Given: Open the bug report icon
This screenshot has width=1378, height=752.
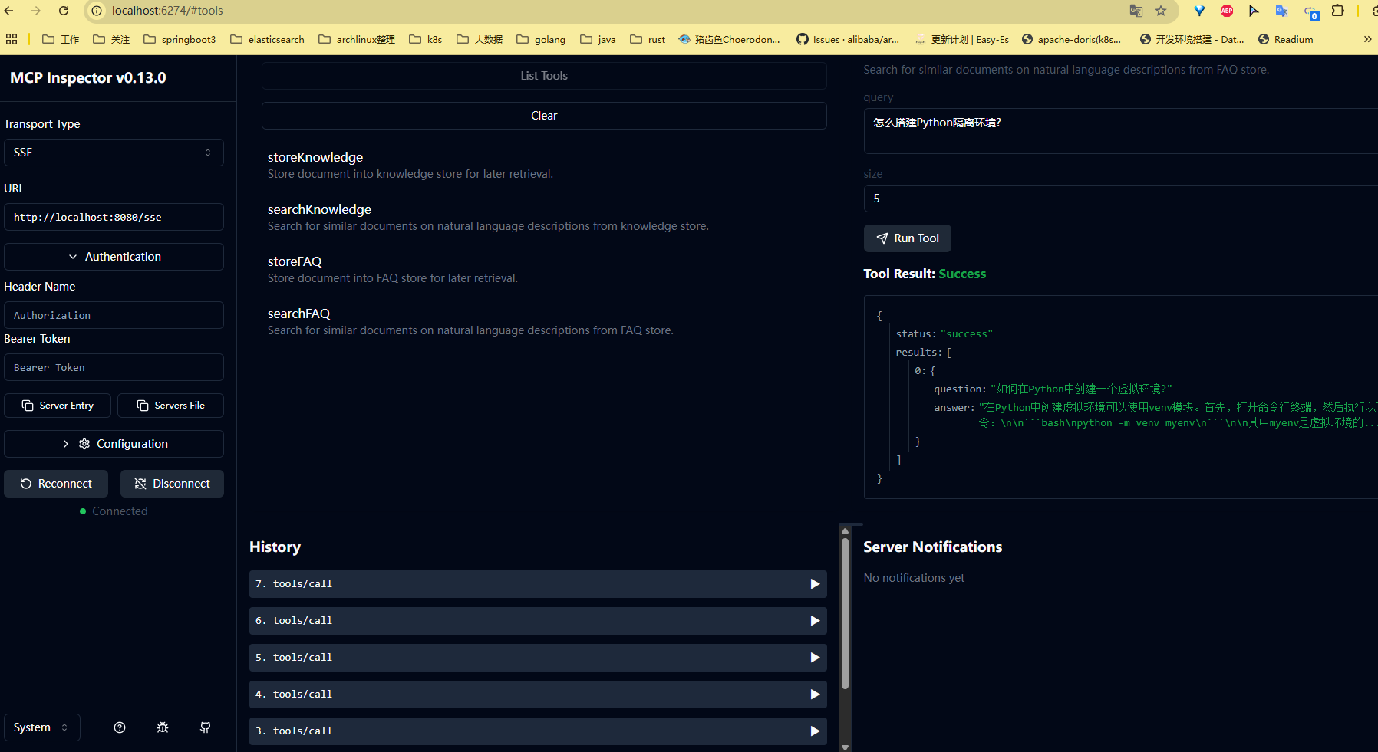Looking at the screenshot, I should (x=163, y=727).
